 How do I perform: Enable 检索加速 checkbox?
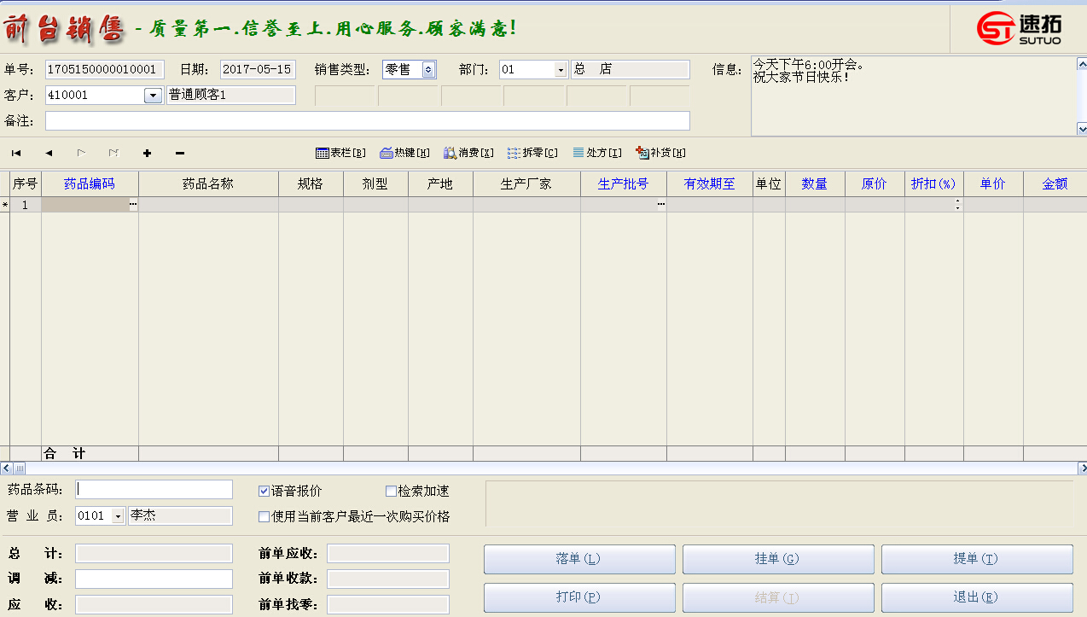391,492
